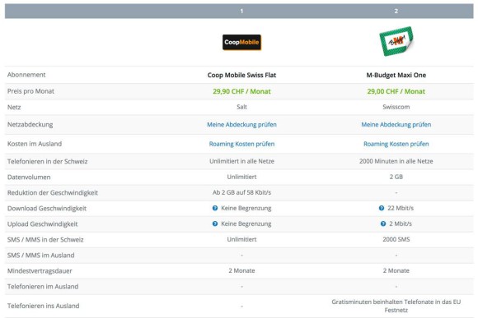Click column header number 1

coord(241,12)
